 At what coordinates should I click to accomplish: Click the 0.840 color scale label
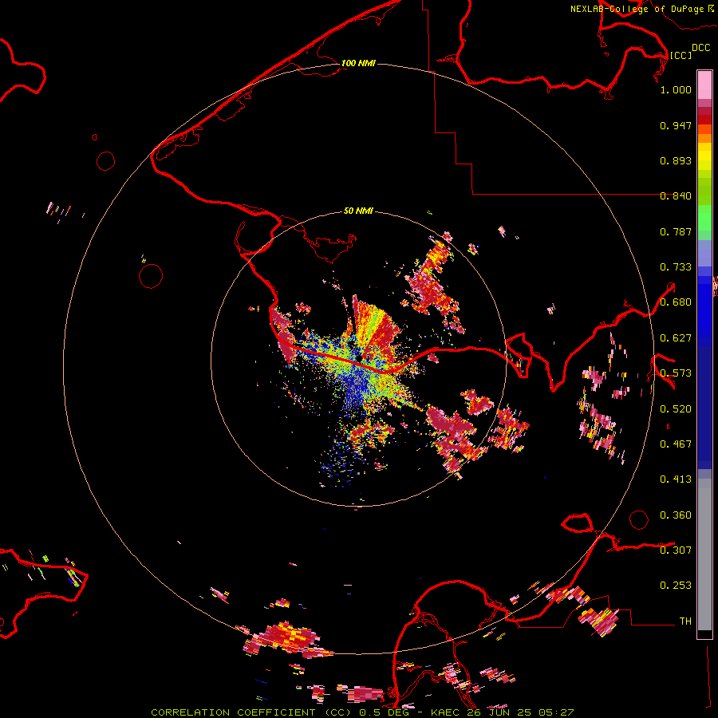[676, 196]
